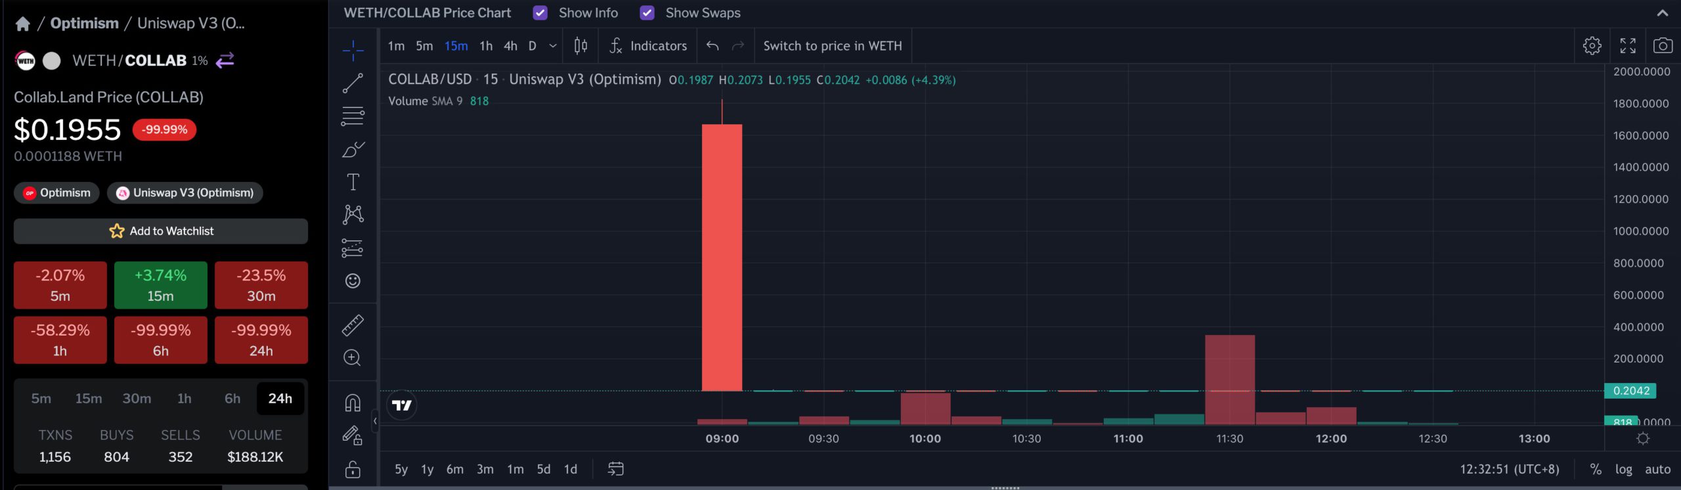Collapse the price chart panel chevron
This screenshot has height=490, width=1681.
(1663, 13)
